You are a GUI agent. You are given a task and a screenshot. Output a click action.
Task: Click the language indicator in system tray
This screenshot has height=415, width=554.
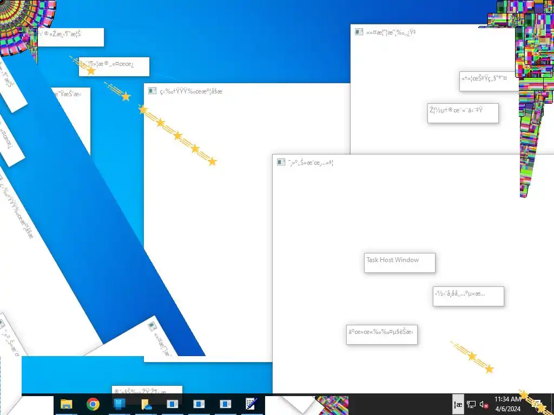458,405
